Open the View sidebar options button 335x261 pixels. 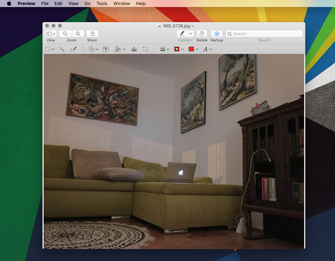pos(51,33)
